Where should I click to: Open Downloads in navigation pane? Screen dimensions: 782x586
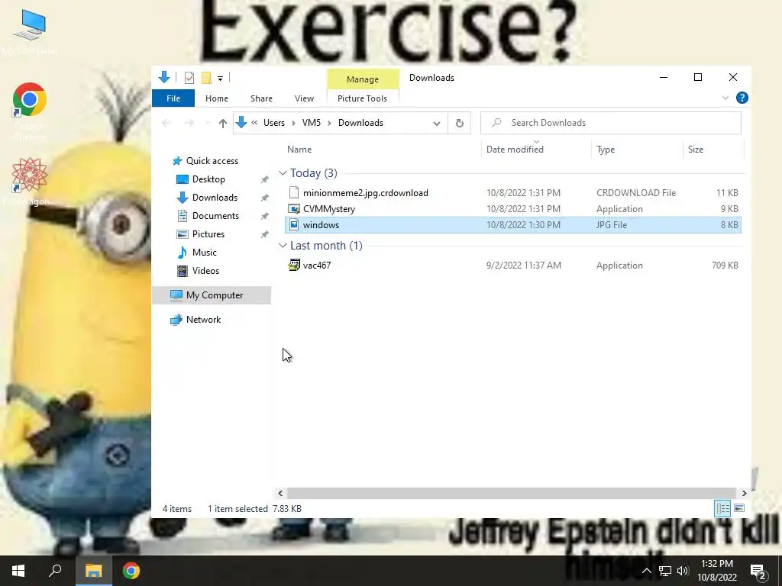pyautogui.click(x=215, y=198)
